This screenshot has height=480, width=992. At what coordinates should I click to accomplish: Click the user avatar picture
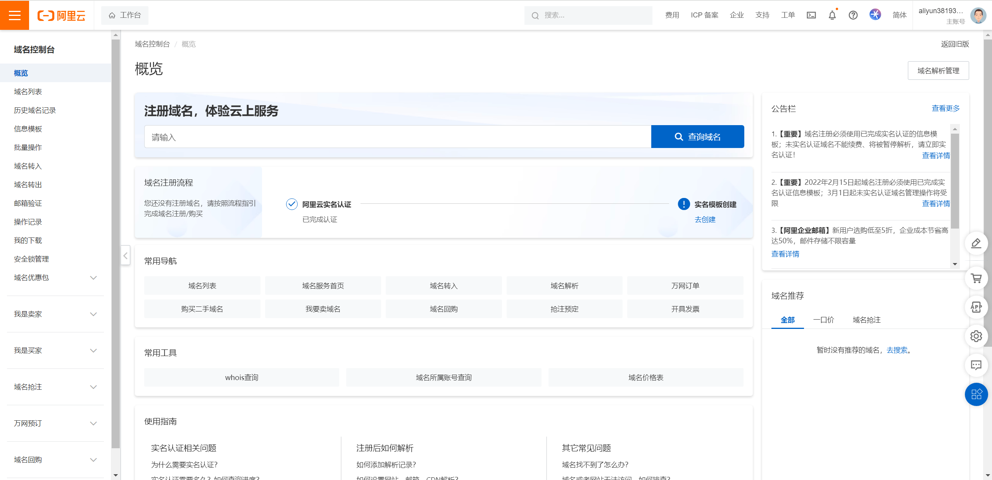[x=978, y=15]
